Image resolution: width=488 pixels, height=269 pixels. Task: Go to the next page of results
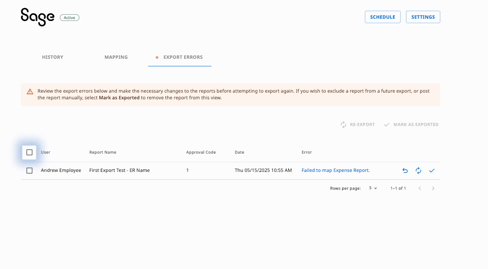click(433, 188)
